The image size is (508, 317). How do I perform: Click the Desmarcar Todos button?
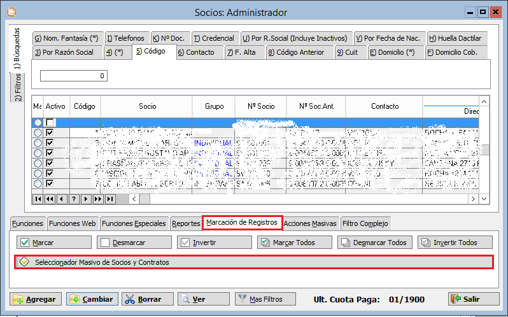tap(374, 243)
